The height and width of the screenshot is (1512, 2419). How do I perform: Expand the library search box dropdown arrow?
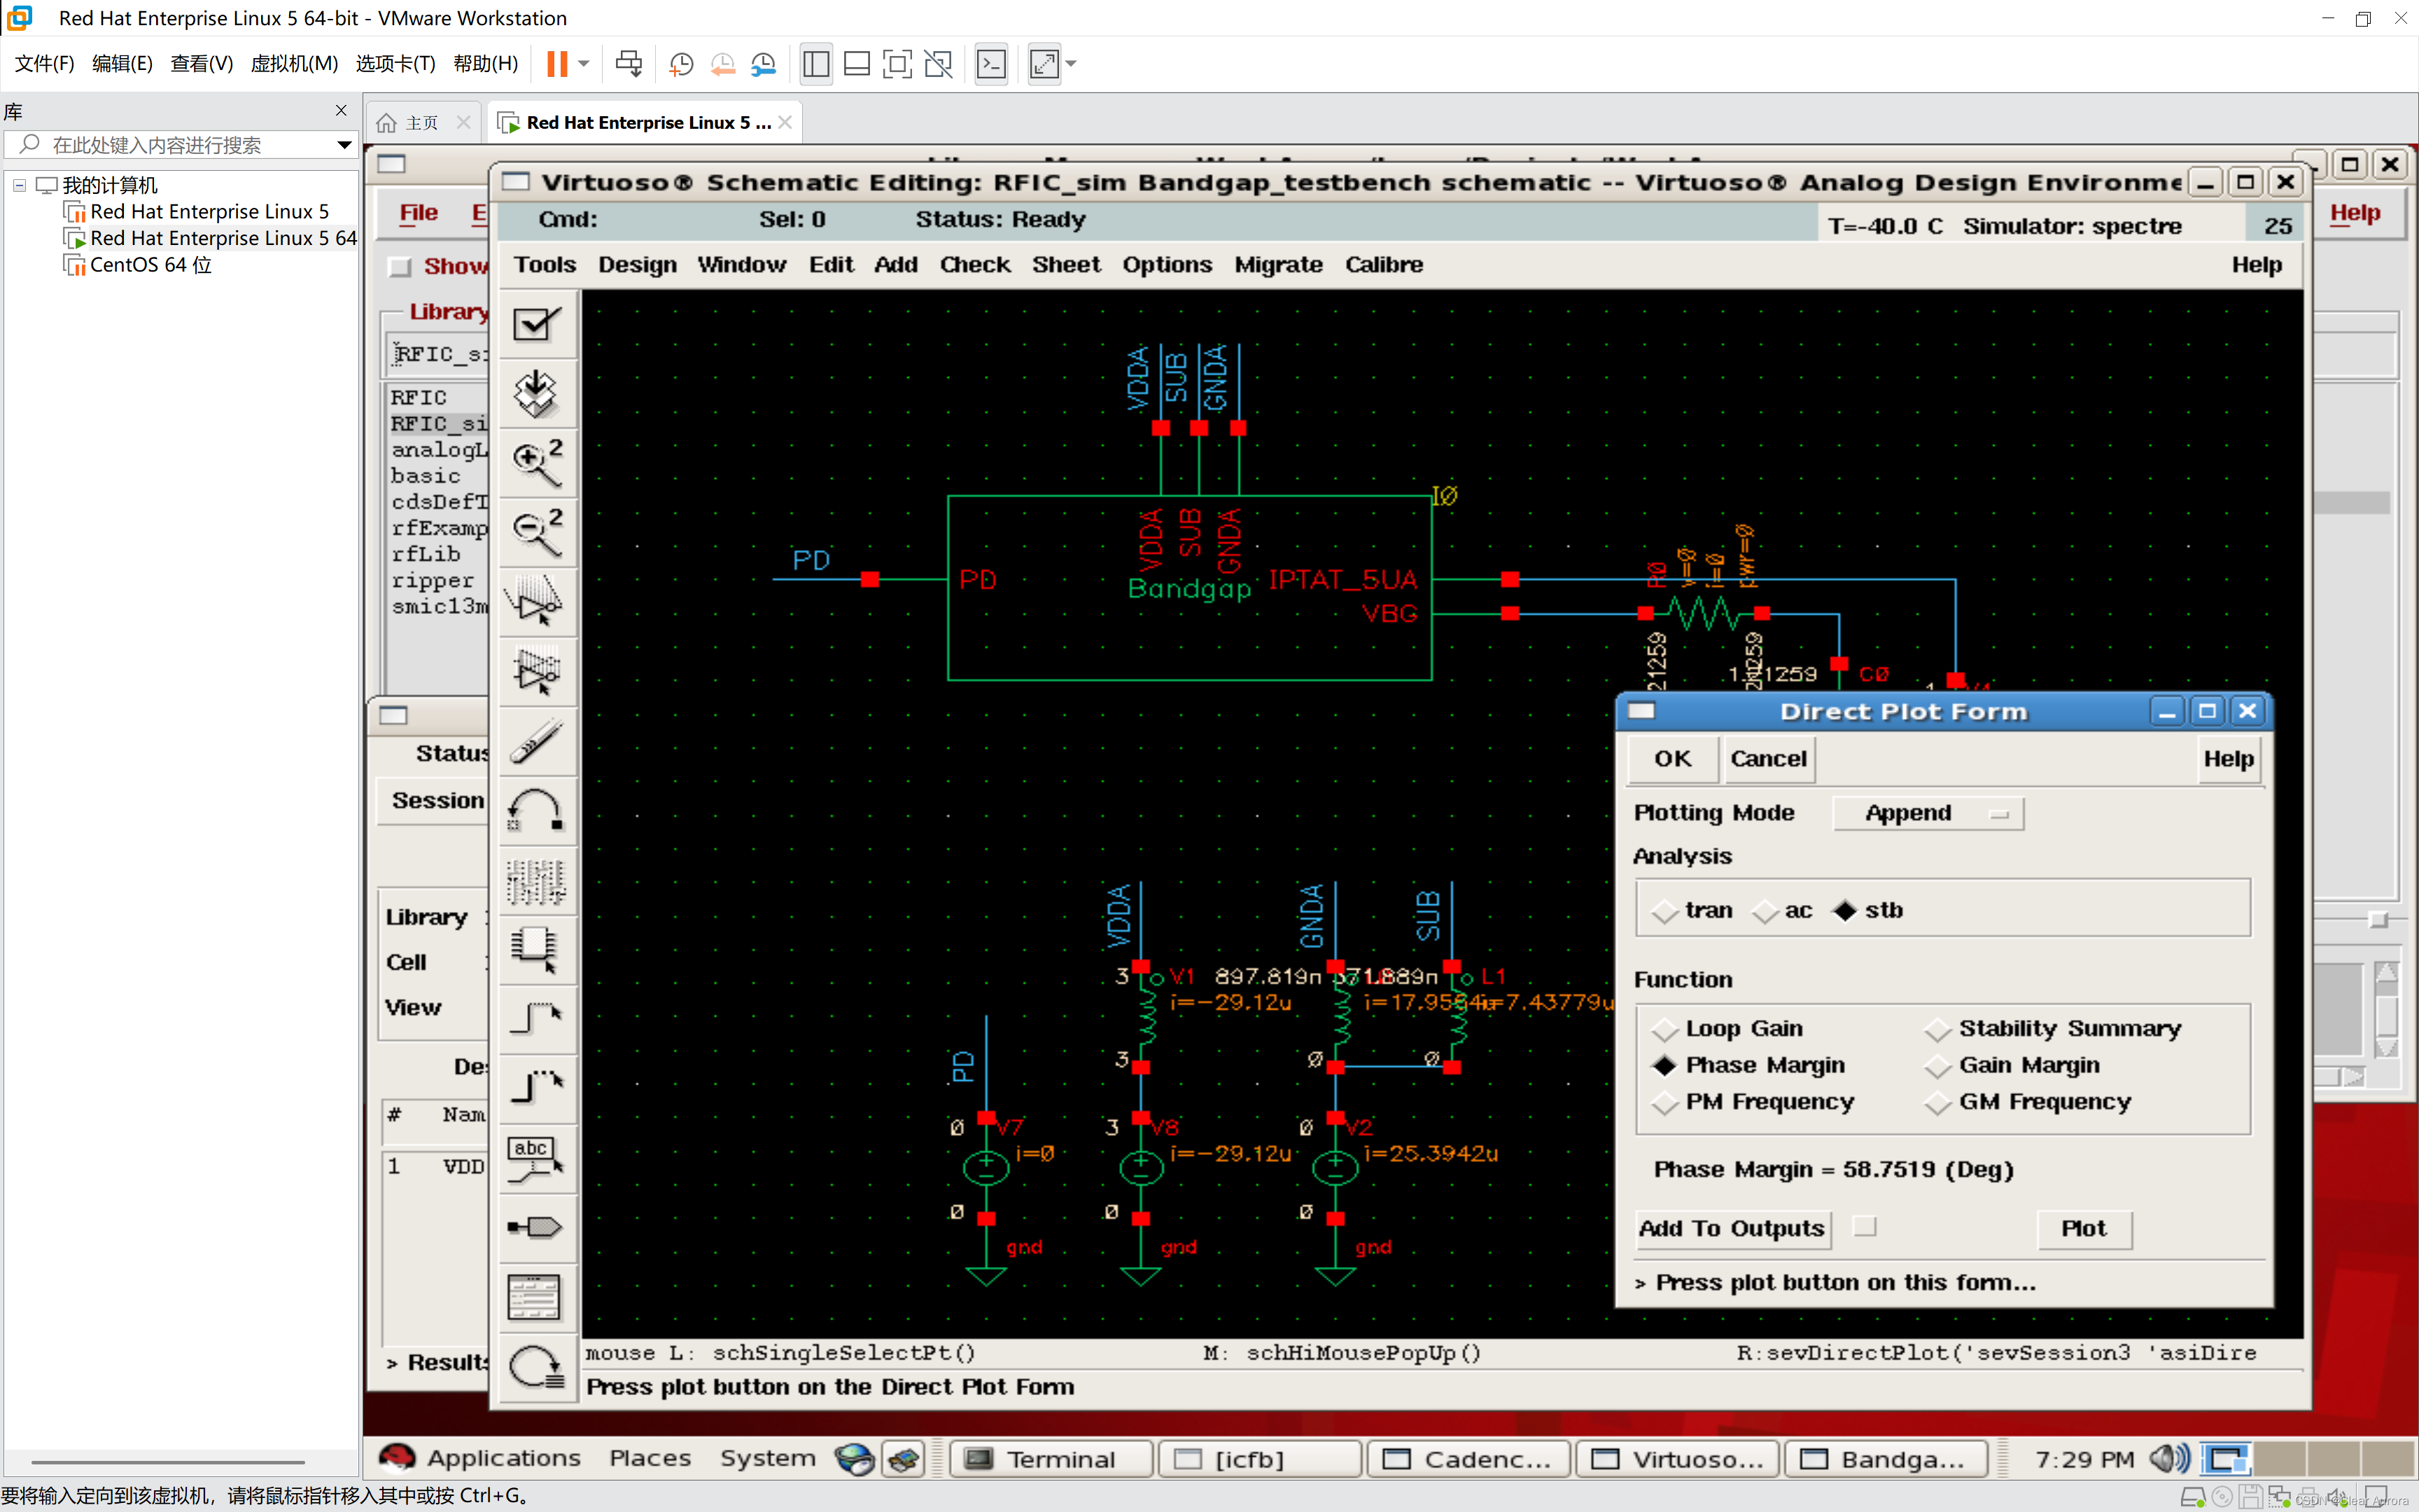tap(344, 145)
